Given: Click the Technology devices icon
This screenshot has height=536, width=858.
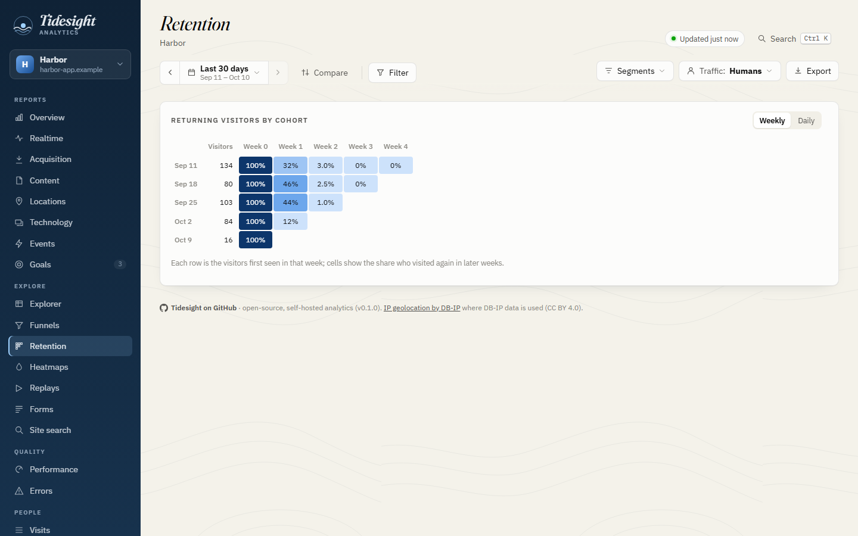Looking at the screenshot, I should pyautogui.click(x=19, y=222).
